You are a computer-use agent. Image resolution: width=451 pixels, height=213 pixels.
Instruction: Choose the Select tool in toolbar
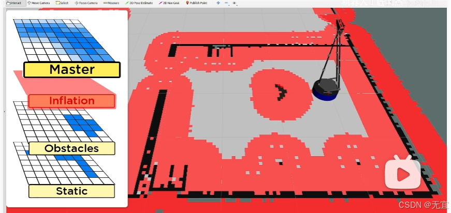click(62, 3)
